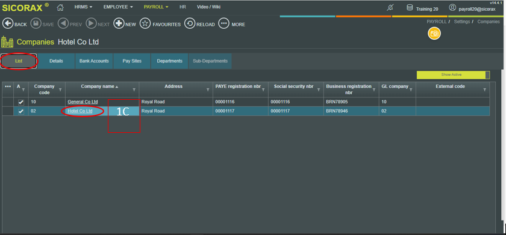Viewport: 506px width, 235px height.
Task: Select the cell with company code 10
Action: [x=47, y=102]
